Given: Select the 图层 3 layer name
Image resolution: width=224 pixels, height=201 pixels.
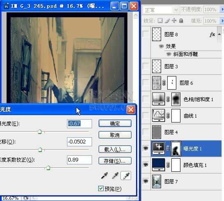Looking at the screenshot, I should (171, 67).
